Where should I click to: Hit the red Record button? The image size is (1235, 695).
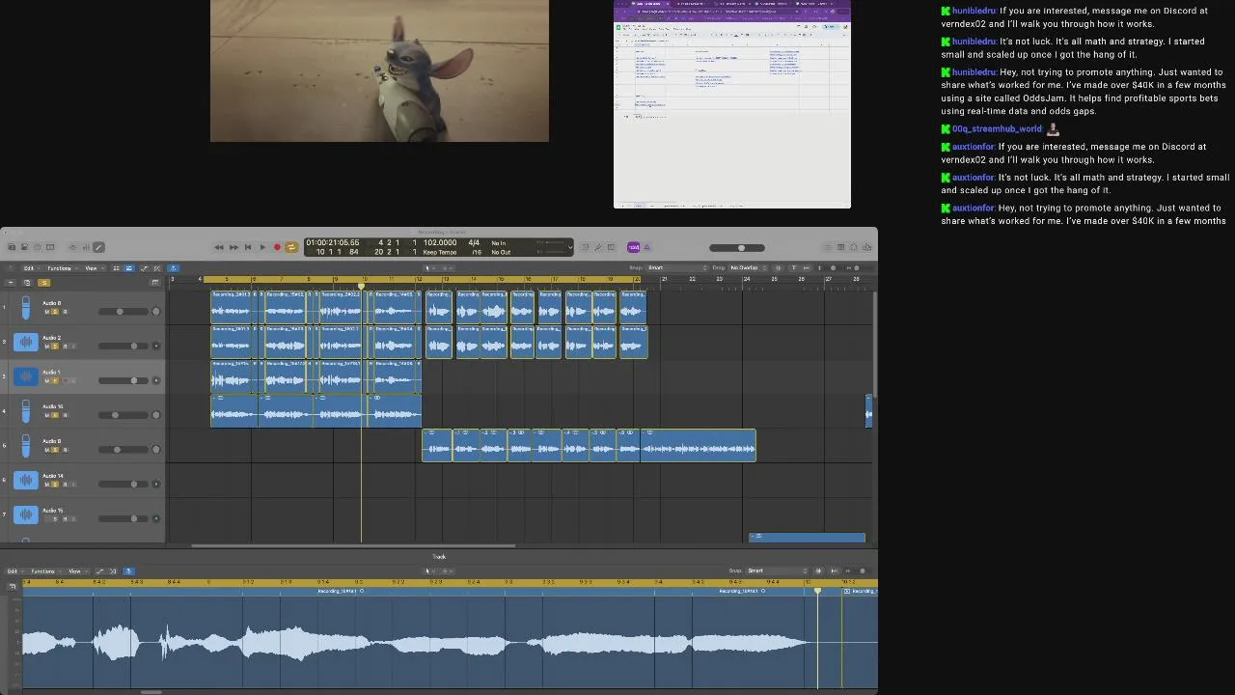click(277, 247)
